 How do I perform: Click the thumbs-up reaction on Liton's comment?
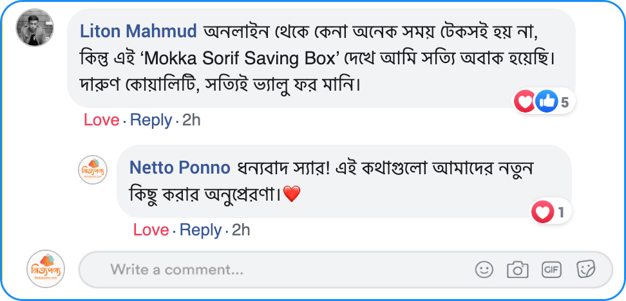click(546, 101)
